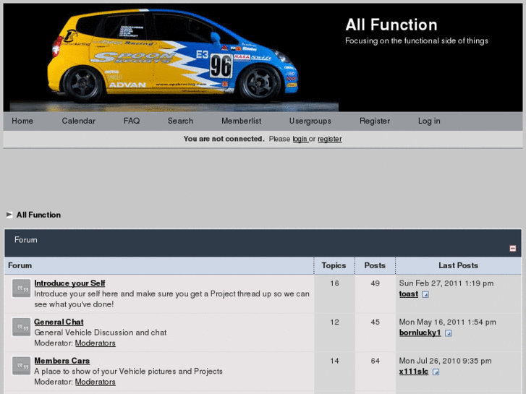Click the date Sun Feb 27, 2011 1:19 pm

446,283
